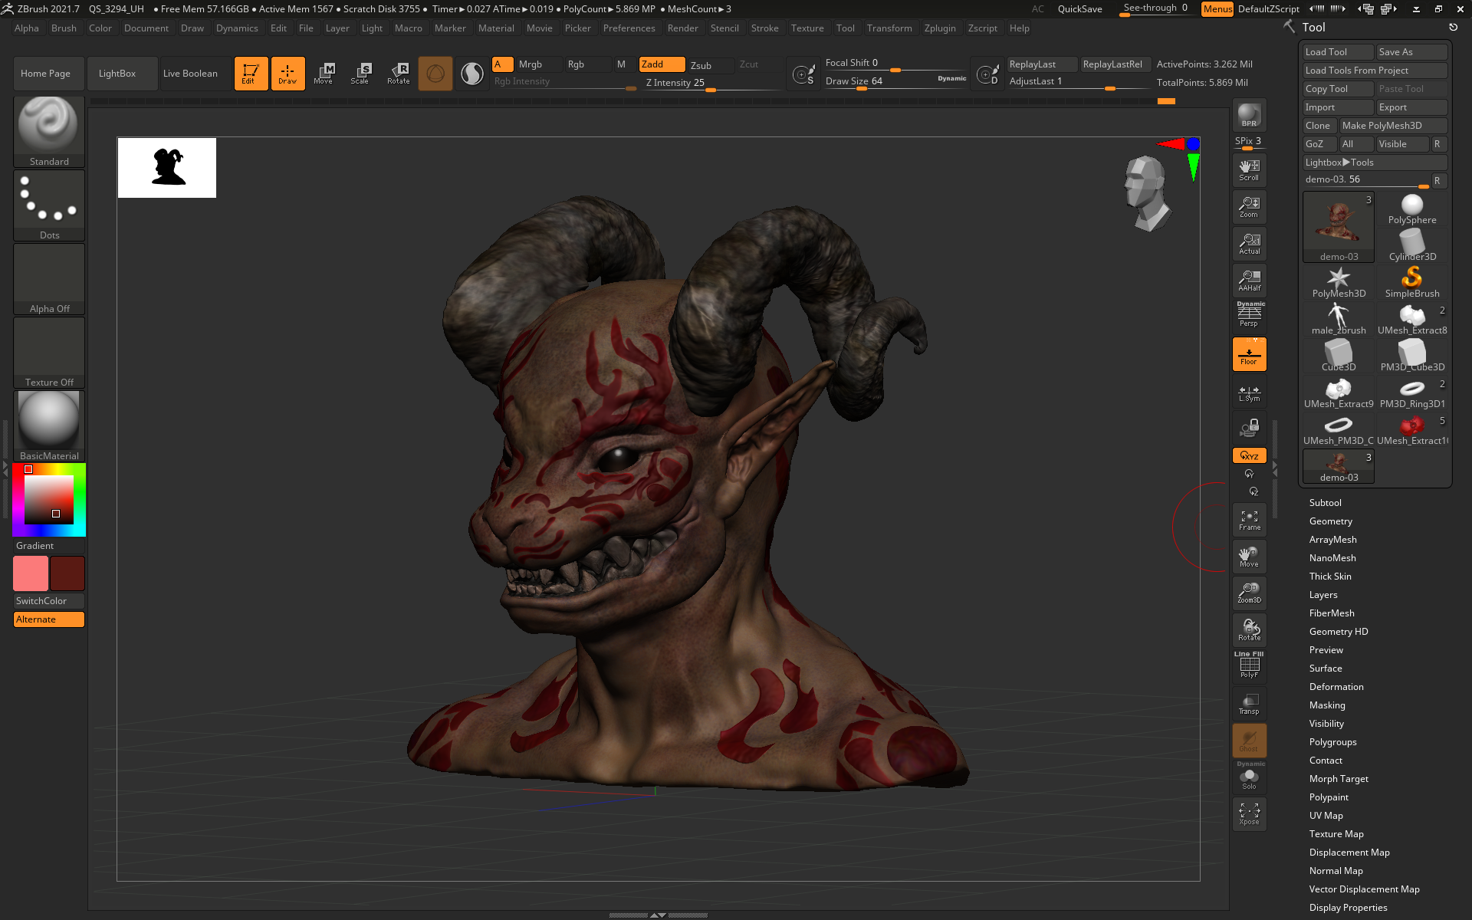Open the Dots stroke picker
Image resolution: width=1472 pixels, height=920 pixels.
click(x=49, y=205)
